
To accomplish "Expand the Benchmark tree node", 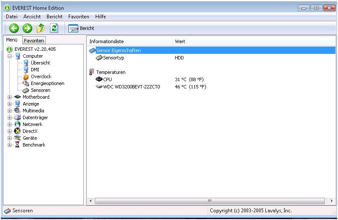I will (x=9, y=145).
